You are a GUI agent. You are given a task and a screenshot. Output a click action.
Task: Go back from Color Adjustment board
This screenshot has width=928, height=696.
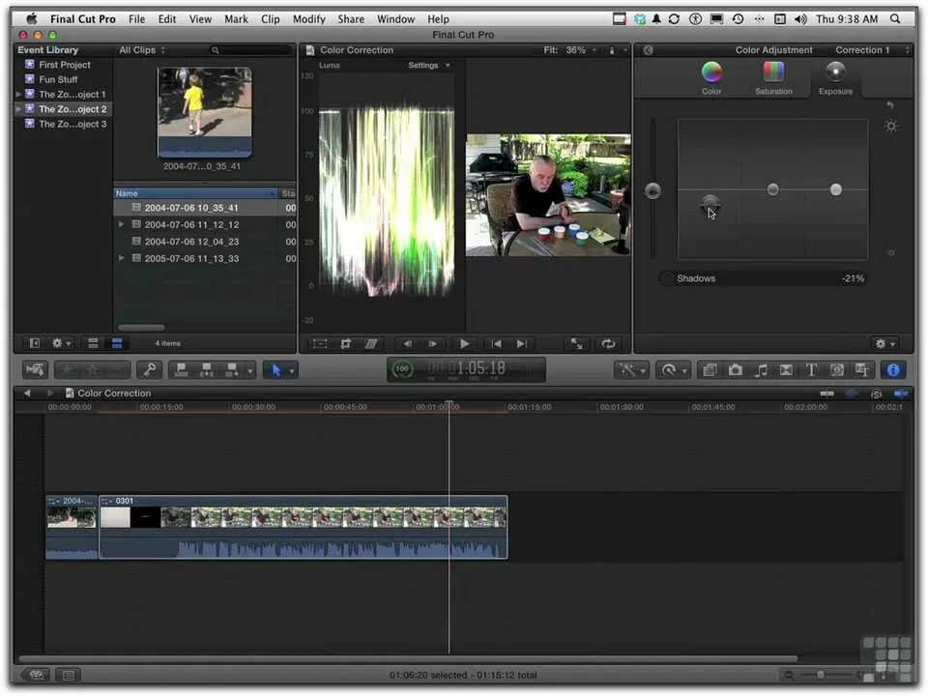tap(649, 50)
